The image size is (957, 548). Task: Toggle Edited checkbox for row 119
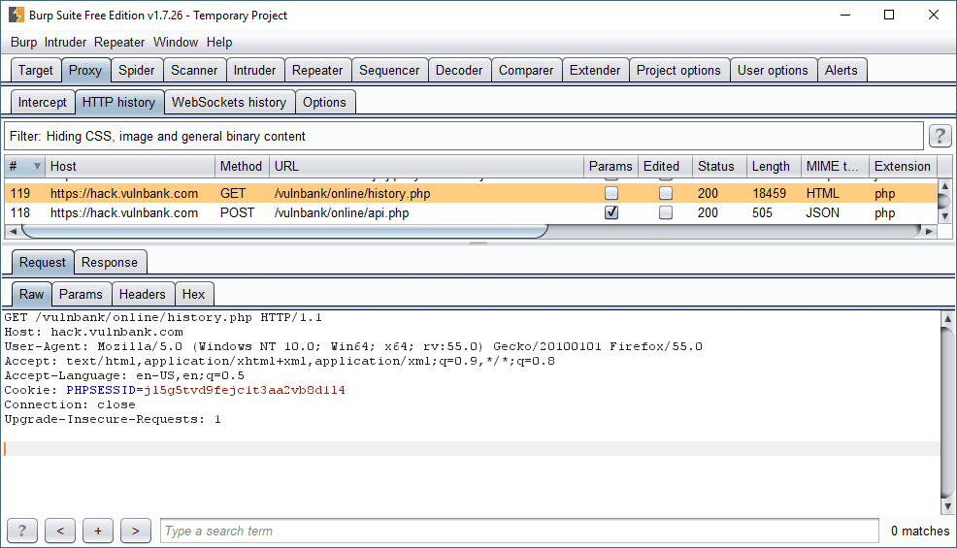click(666, 193)
